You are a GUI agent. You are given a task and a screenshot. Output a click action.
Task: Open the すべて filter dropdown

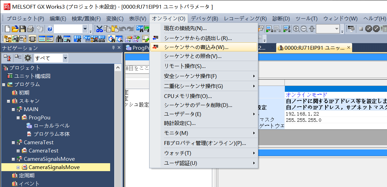(x=65, y=58)
